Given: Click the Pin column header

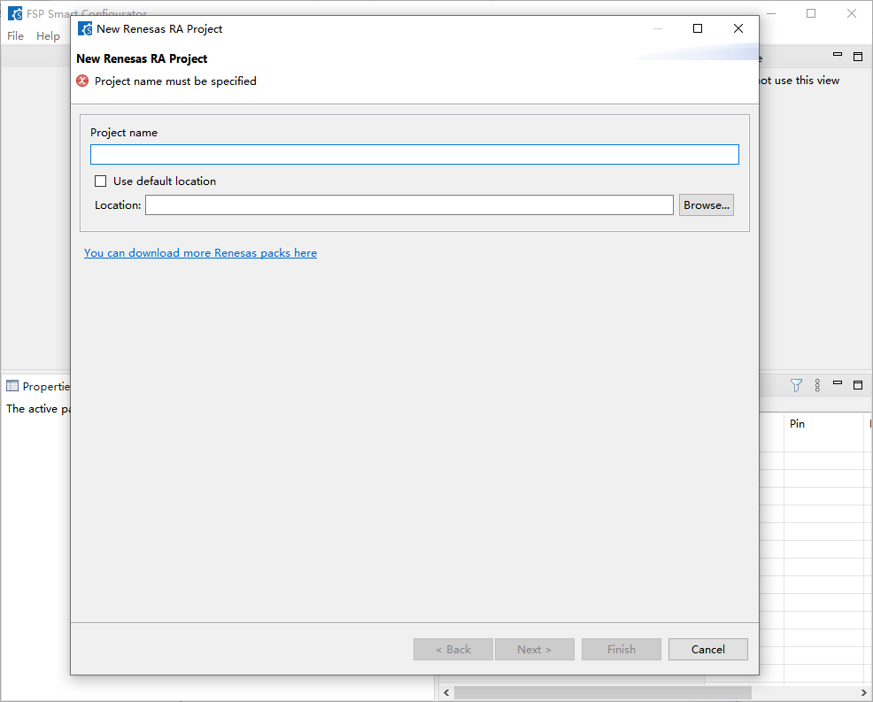Looking at the screenshot, I should tap(797, 424).
